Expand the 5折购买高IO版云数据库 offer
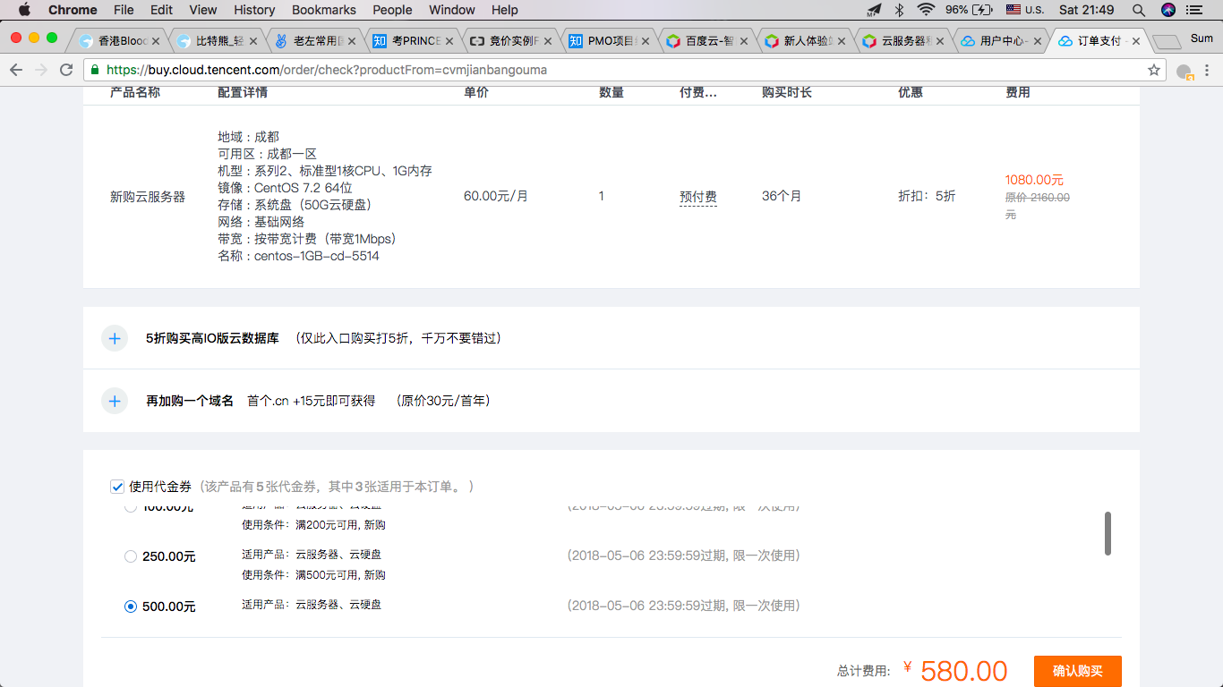This screenshot has height=687, width=1223. (x=115, y=338)
